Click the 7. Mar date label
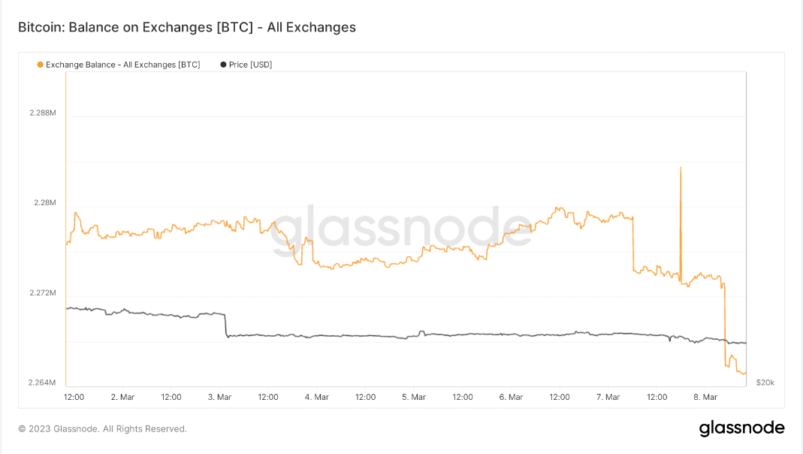 pyautogui.click(x=608, y=397)
